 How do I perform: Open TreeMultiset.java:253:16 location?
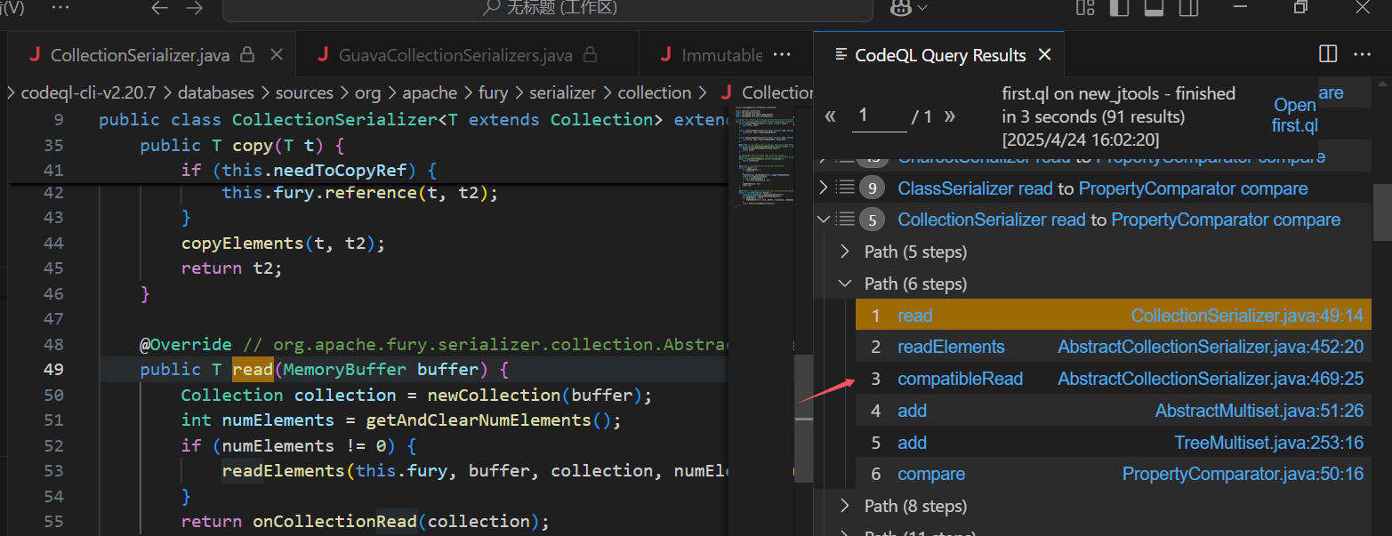point(1269,443)
